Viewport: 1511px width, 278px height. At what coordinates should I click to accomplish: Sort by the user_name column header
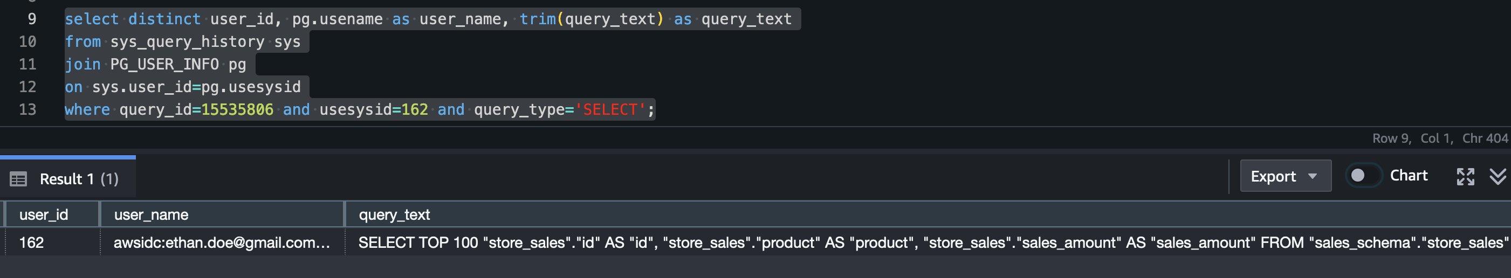tap(222, 214)
